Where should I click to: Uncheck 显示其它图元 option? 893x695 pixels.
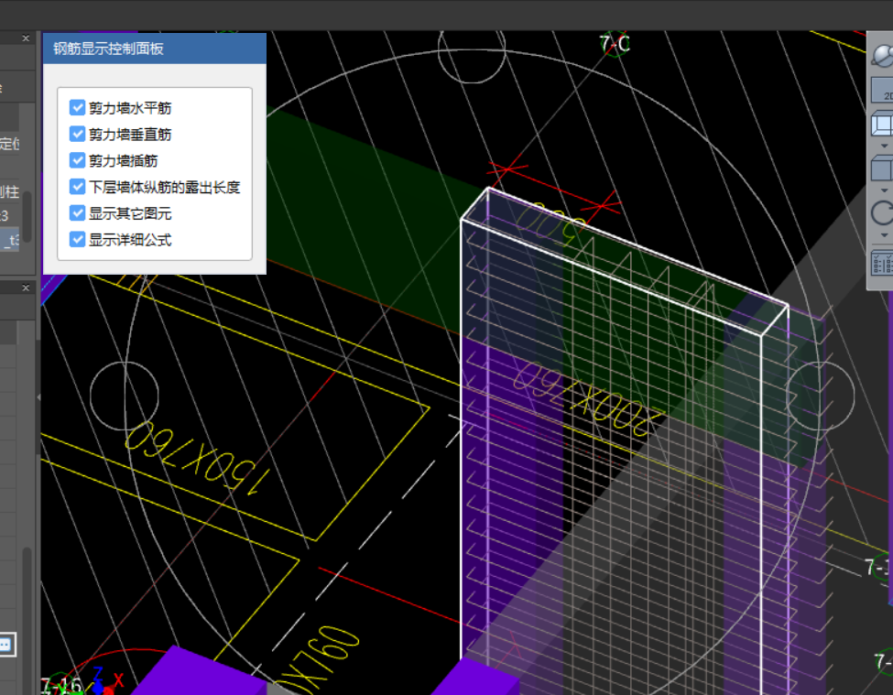78,212
